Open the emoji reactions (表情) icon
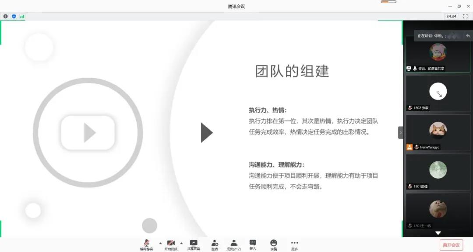Viewport: 473px width, 252px height. [273, 245]
